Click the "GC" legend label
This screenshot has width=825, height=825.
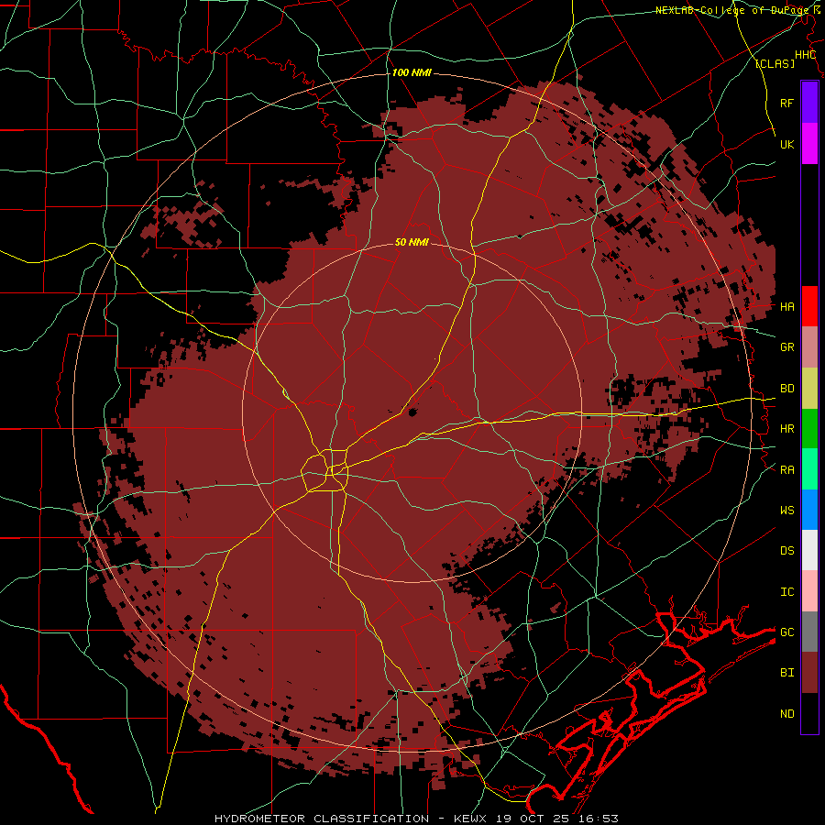coord(786,632)
